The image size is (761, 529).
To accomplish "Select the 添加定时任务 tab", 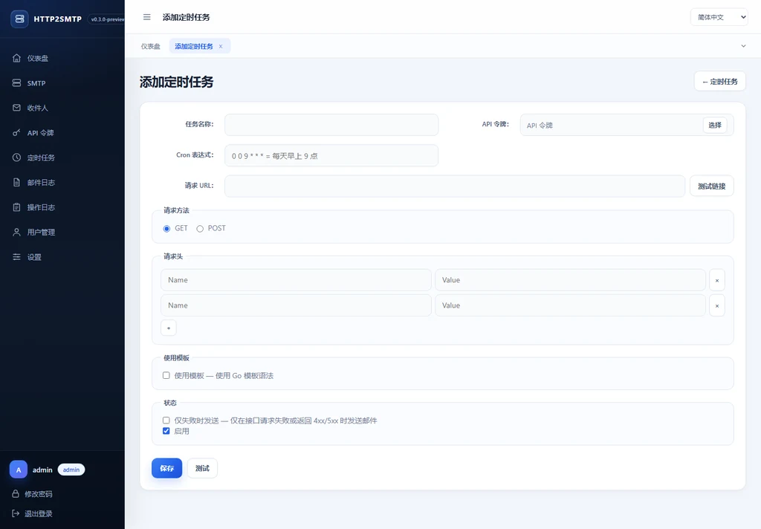I will (194, 46).
